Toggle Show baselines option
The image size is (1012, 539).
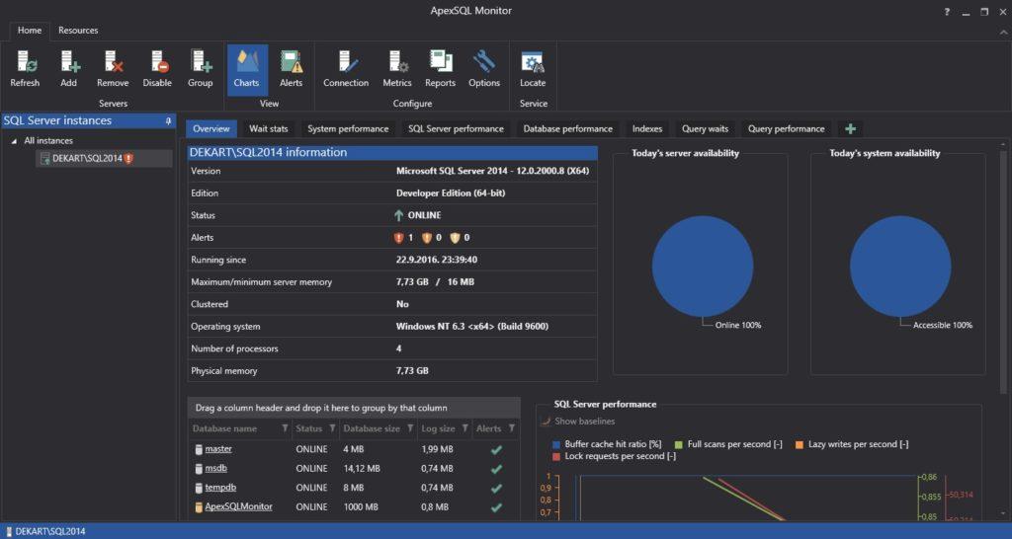(x=577, y=421)
